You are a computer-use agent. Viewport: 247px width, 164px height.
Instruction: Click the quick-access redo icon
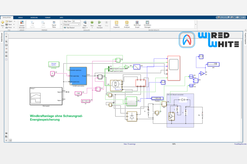(225, 17)
